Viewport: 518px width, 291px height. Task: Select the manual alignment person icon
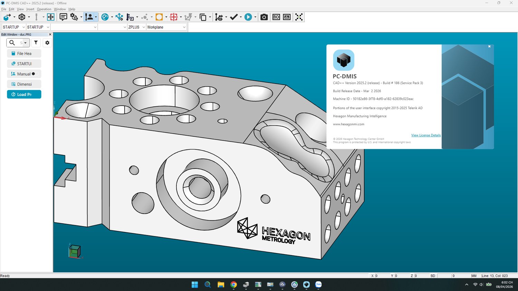pyautogui.click(x=89, y=17)
